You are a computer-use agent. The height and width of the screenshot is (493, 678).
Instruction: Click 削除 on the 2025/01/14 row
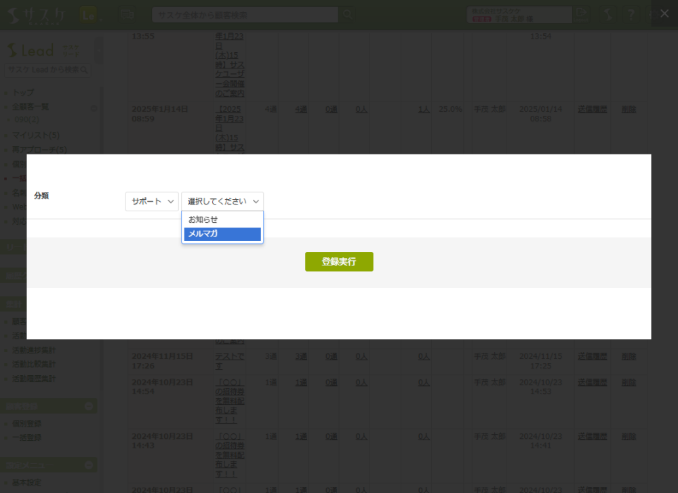(x=629, y=109)
